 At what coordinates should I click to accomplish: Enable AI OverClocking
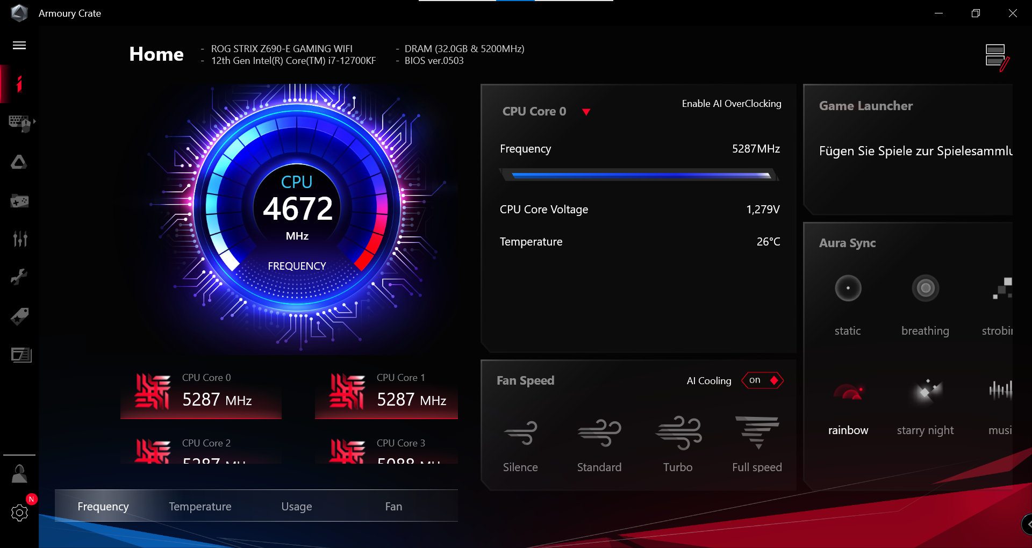click(x=731, y=104)
